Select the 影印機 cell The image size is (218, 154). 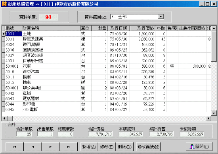[51, 104]
